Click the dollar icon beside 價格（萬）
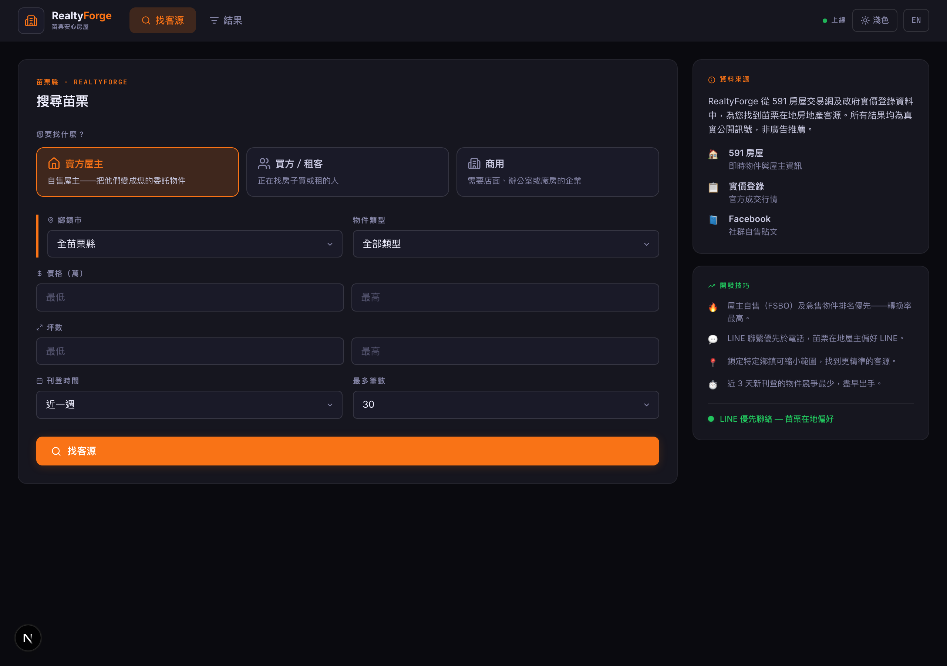The image size is (947, 666). coord(40,273)
